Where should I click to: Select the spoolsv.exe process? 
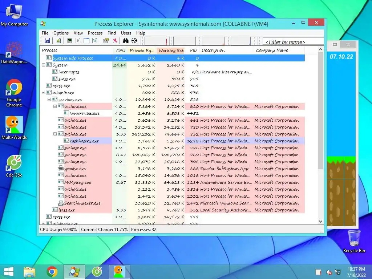[x=172, y=169]
